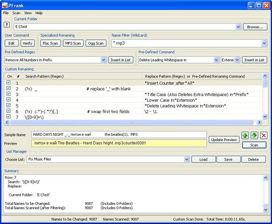Disable row 6 swap fields checkbox
Viewport: 272px width, 224px height.
(8, 111)
